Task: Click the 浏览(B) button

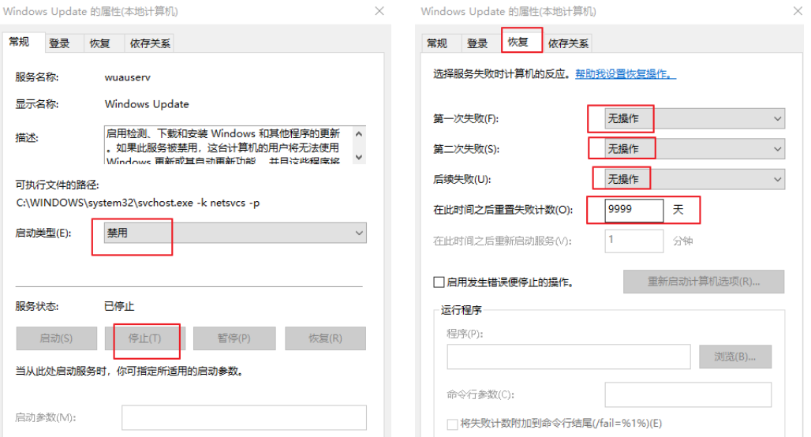Action: (x=735, y=357)
